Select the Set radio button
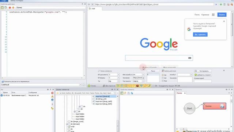 pos(163,75)
